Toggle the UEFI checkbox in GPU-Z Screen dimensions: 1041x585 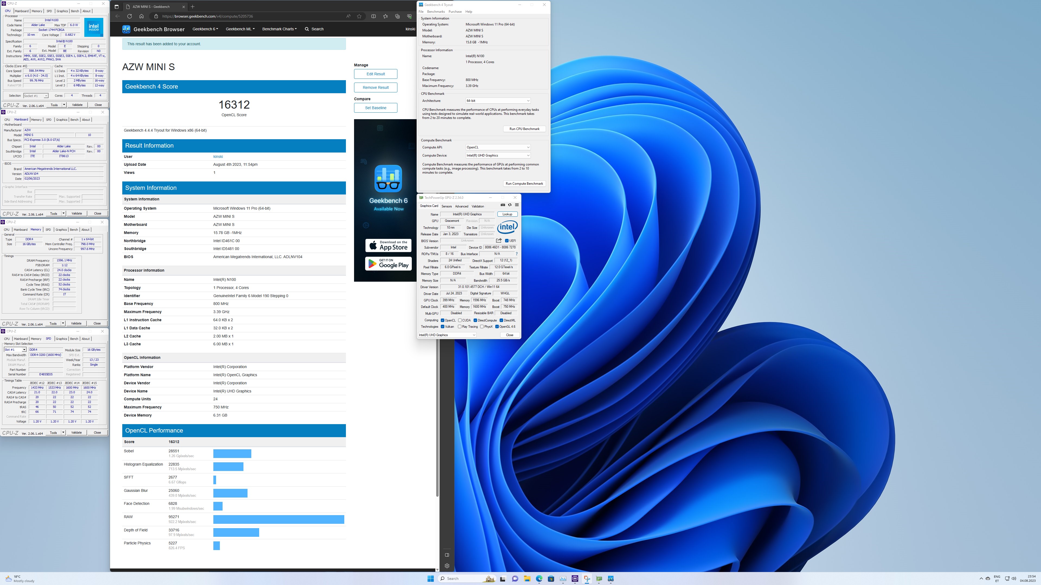pos(507,240)
